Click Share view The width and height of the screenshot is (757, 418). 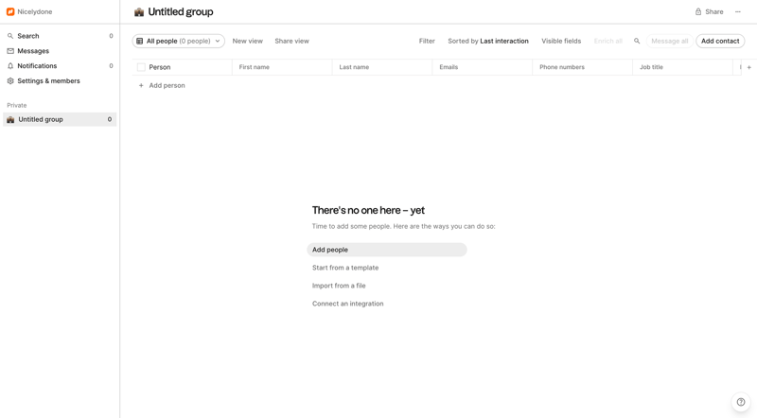(x=291, y=41)
